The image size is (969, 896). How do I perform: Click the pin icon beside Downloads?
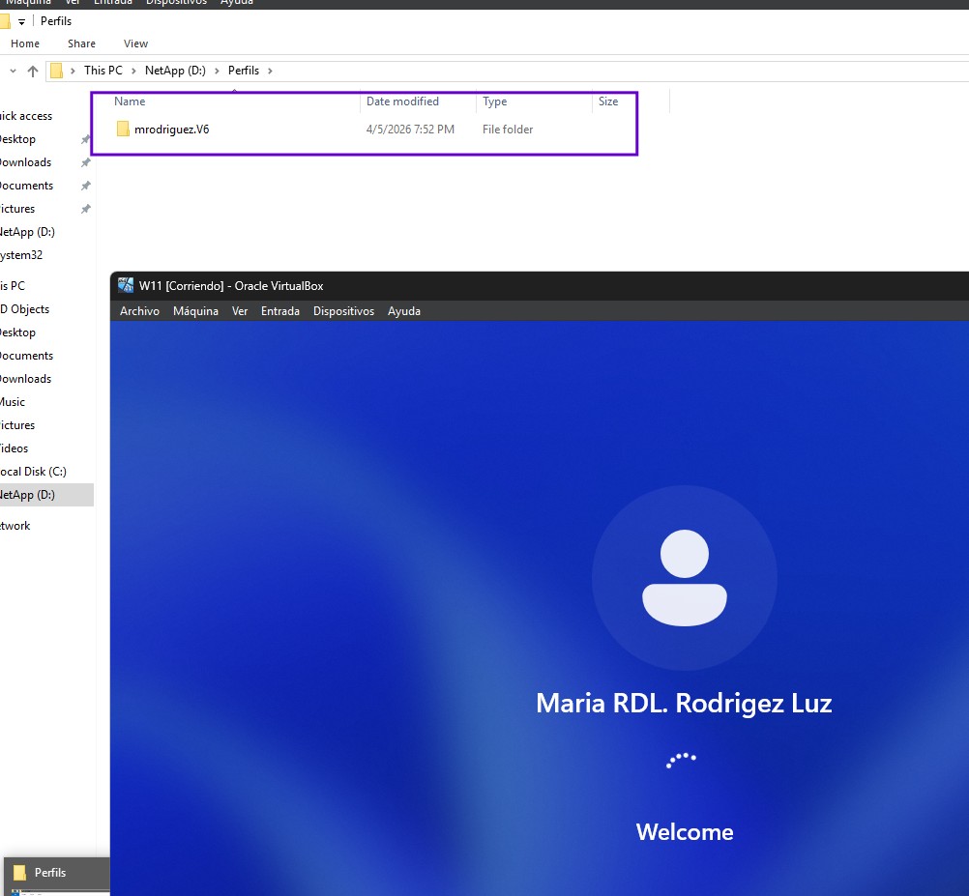[85, 162]
